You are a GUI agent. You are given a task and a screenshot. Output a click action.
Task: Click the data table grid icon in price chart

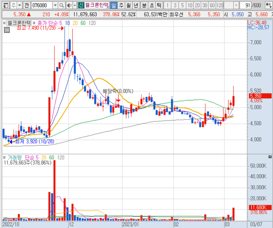pyautogui.click(x=7, y=30)
